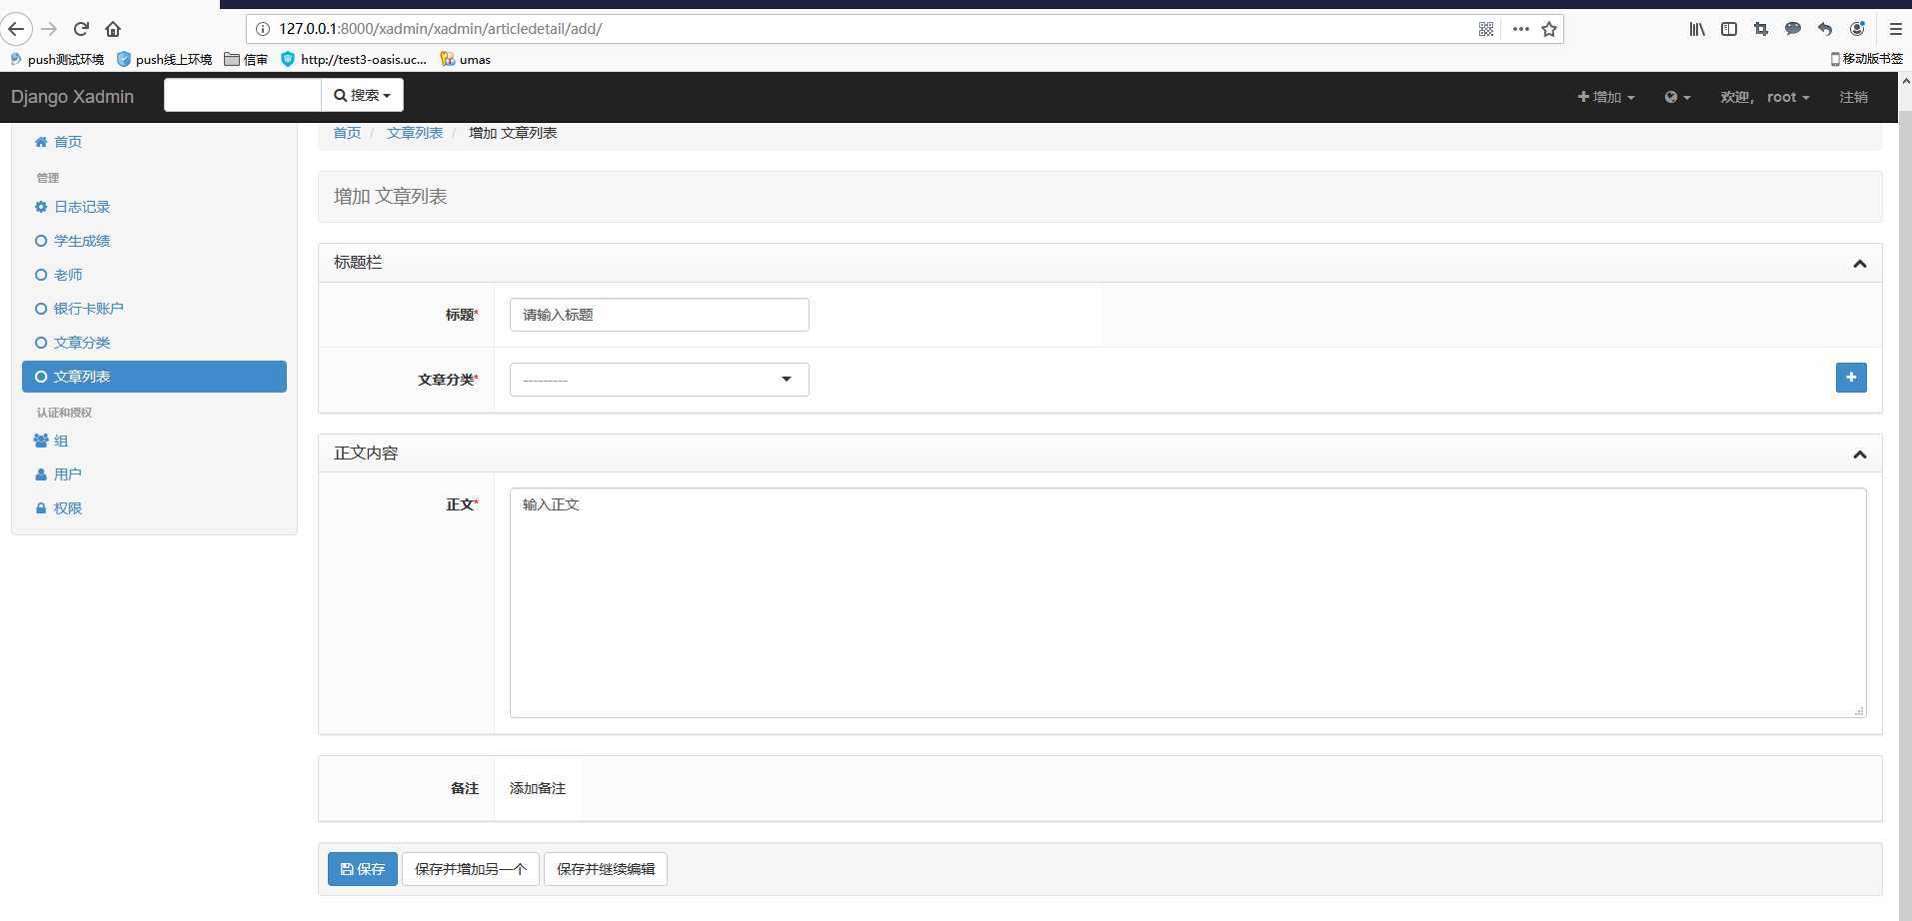Click the 标题 title input field
The image size is (1912, 921).
[660, 315]
